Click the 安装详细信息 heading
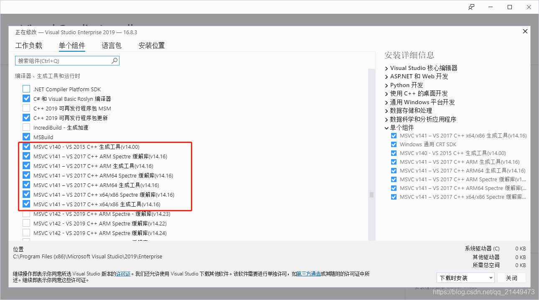The height and width of the screenshot is (300, 539). [409, 55]
